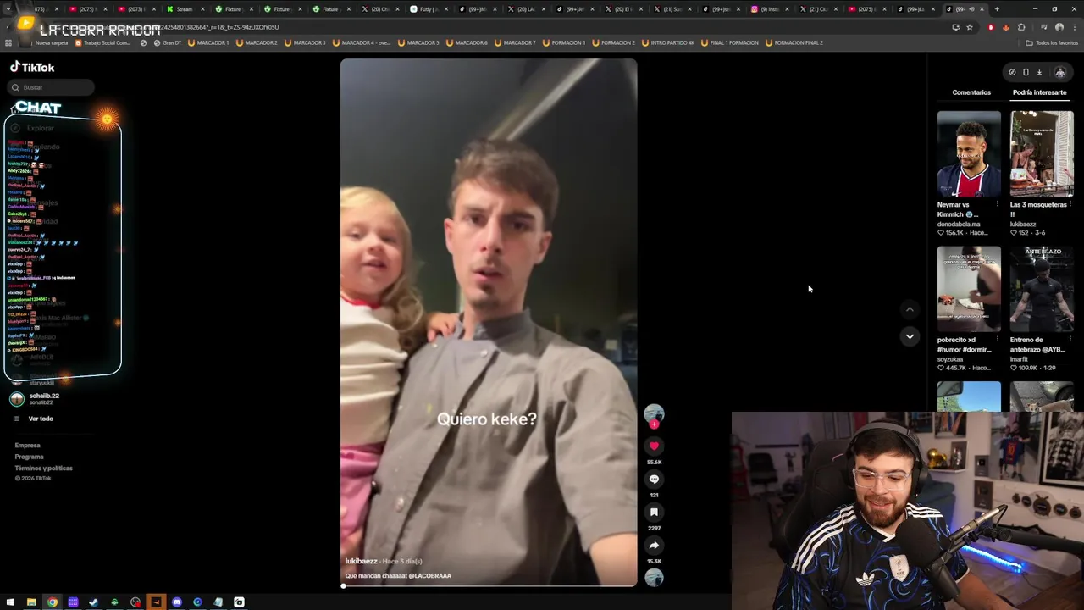This screenshot has height=610, width=1084.
Task: Go to next video with down chevron
Action: pyautogui.click(x=910, y=336)
